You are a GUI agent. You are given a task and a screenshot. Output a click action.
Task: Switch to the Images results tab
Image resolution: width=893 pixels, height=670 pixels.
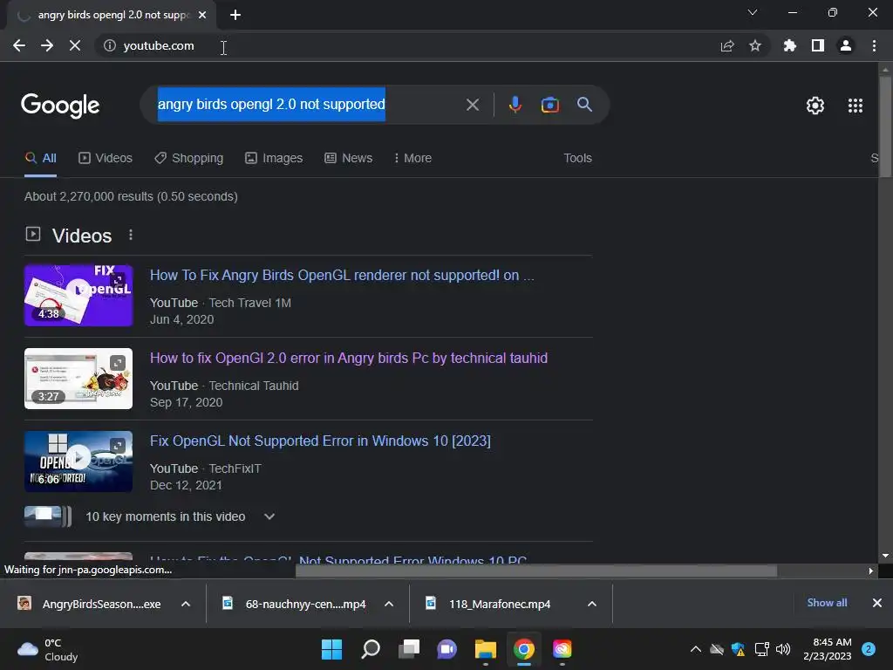(274, 158)
